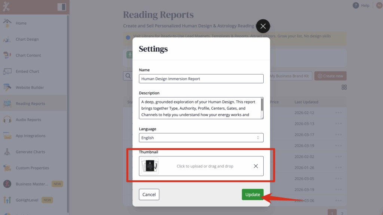Switch to grid view layout
383x215 pixels.
point(344,87)
